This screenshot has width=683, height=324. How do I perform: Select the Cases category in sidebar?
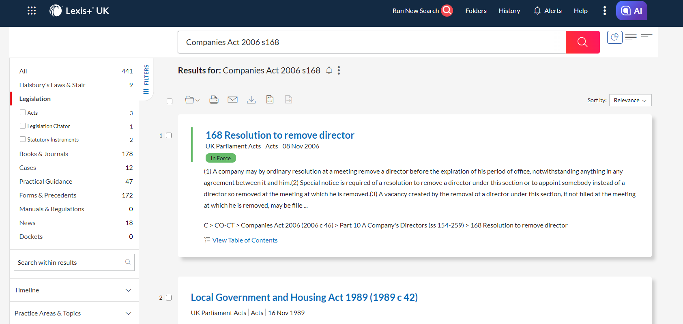pyautogui.click(x=28, y=168)
